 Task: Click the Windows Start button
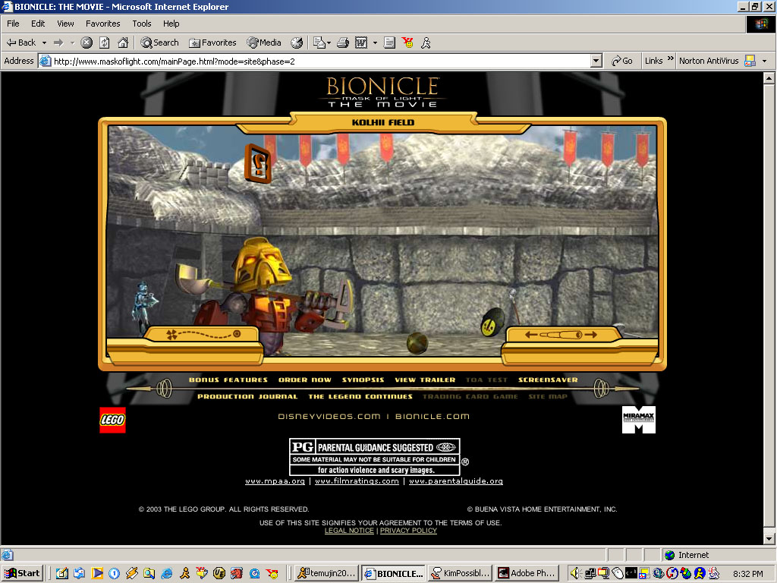[x=22, y=573]
